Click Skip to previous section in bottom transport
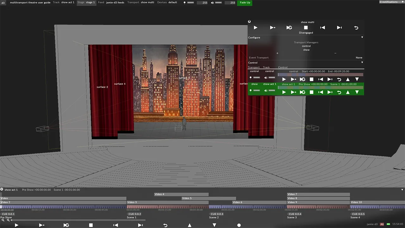Viewport: 405px width, 228px height. point(115,225)
